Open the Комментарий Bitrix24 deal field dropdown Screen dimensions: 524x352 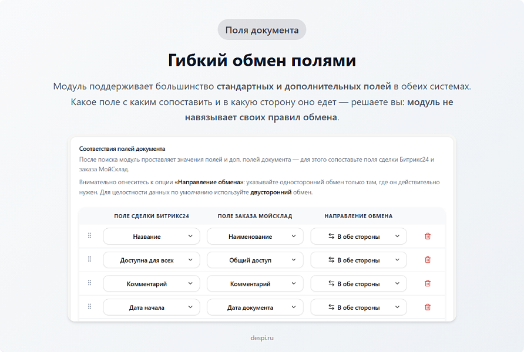(x=152, y=283)
